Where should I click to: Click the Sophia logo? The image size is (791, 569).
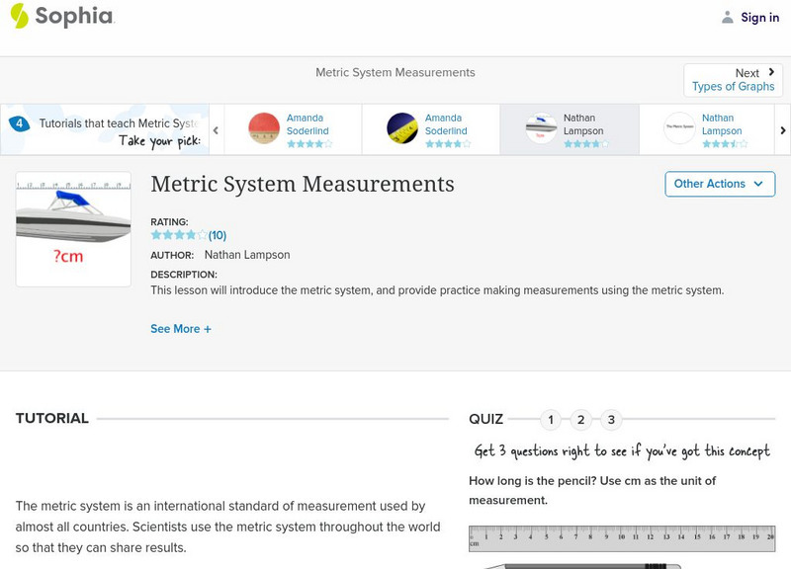62,17
